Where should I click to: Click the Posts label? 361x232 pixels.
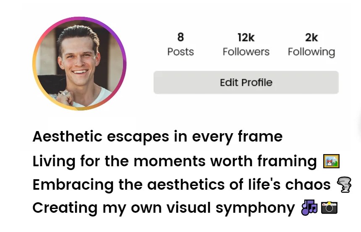[180, 52]
